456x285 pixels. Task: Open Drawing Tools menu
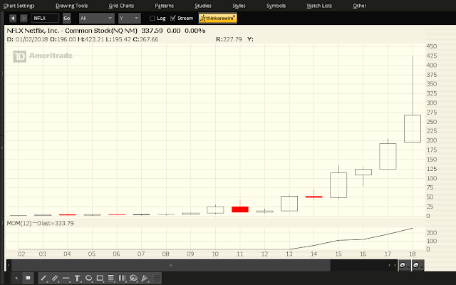pyautogui.click(x=71, y=6)
